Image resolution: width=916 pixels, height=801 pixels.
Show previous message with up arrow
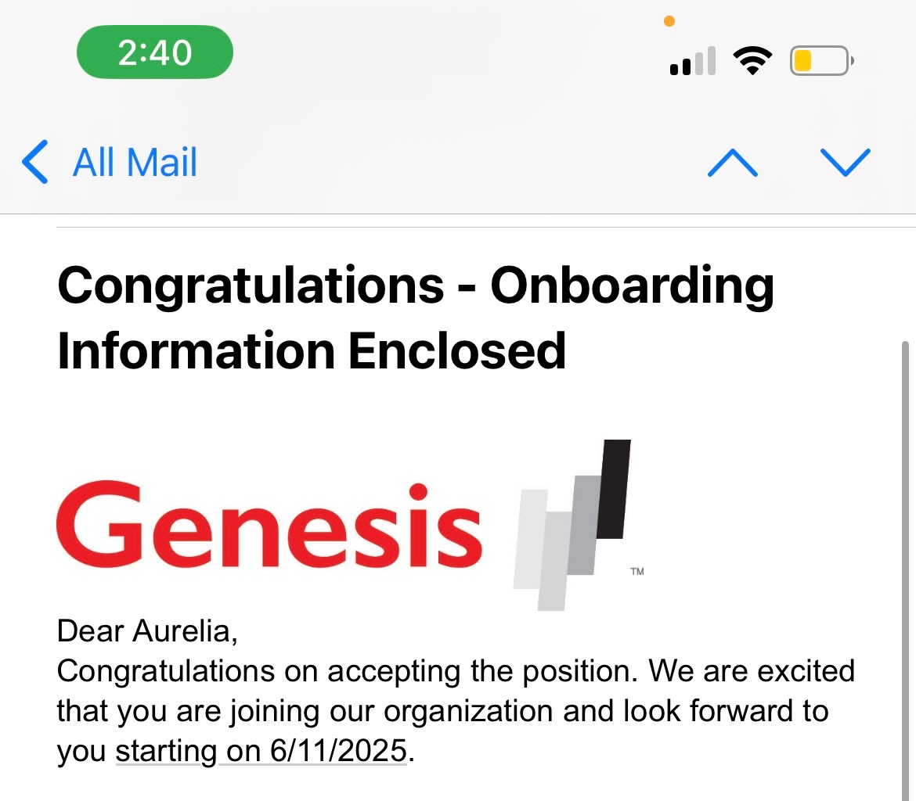[x=732, y=163]
